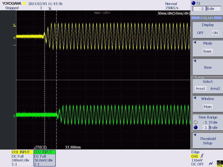This screenshot has height=167, width=223.
Task: Select the CH1 INPUT tab
Action: (22, 152)
